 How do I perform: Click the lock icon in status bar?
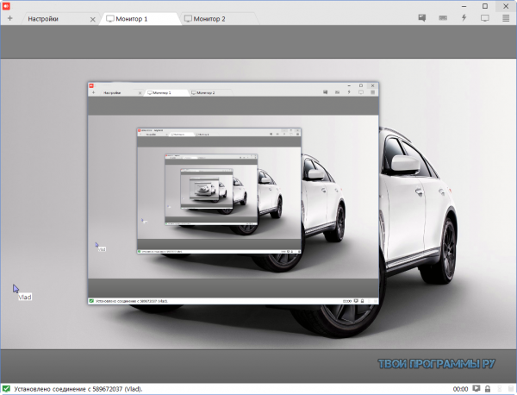coord(488,389)
